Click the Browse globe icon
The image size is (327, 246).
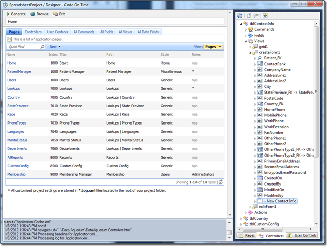pos(32,14)
